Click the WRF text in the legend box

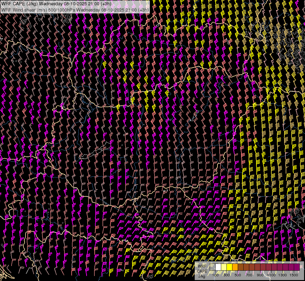(202, 266)
